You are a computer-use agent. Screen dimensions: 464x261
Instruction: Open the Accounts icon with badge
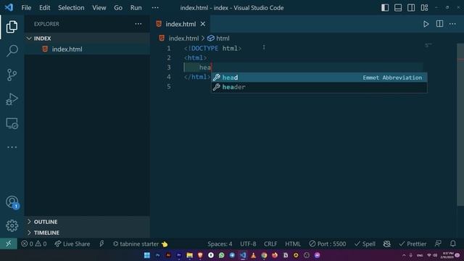click(x=12, y=202)
